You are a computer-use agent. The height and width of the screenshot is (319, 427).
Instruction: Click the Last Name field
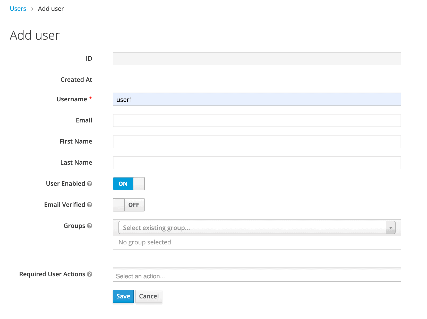point(257,162)
